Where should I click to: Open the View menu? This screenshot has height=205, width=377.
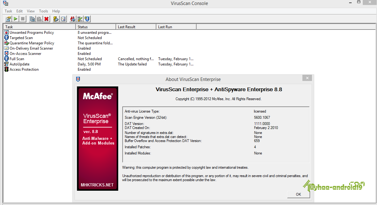click(x=31, y=11)
